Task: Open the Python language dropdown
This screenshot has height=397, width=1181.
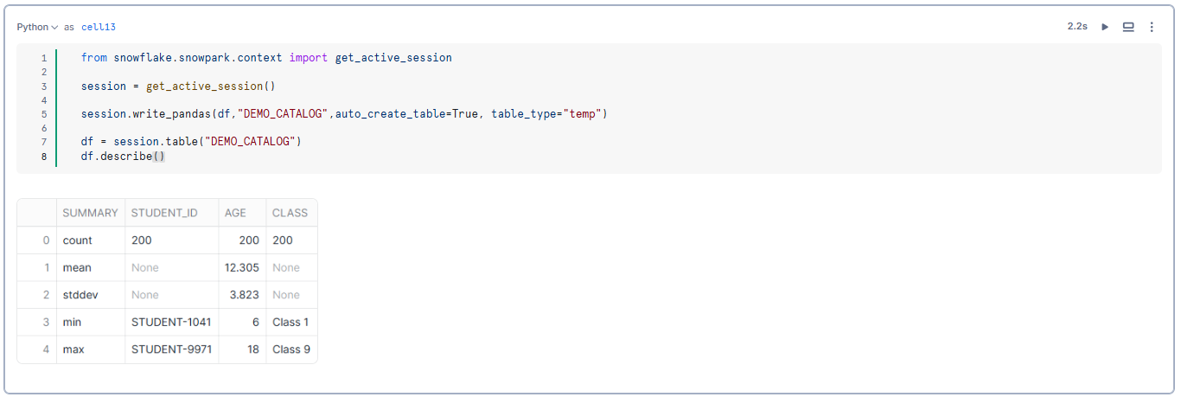Action: point(37,27)
